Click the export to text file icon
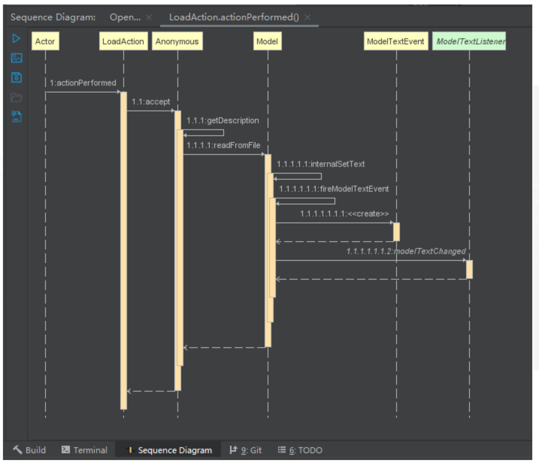Viewport: 539px width, 463px height. point(16,117)
